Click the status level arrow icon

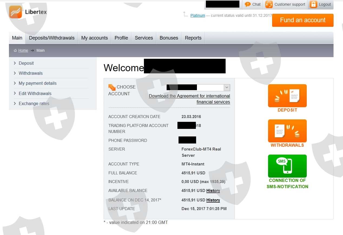click(x=185, y=14)
